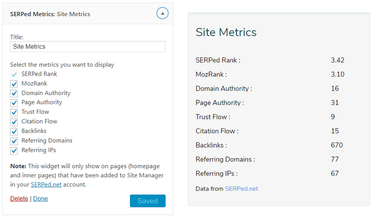Click the 'Referring Domains :' label in preview

(225, 159)
